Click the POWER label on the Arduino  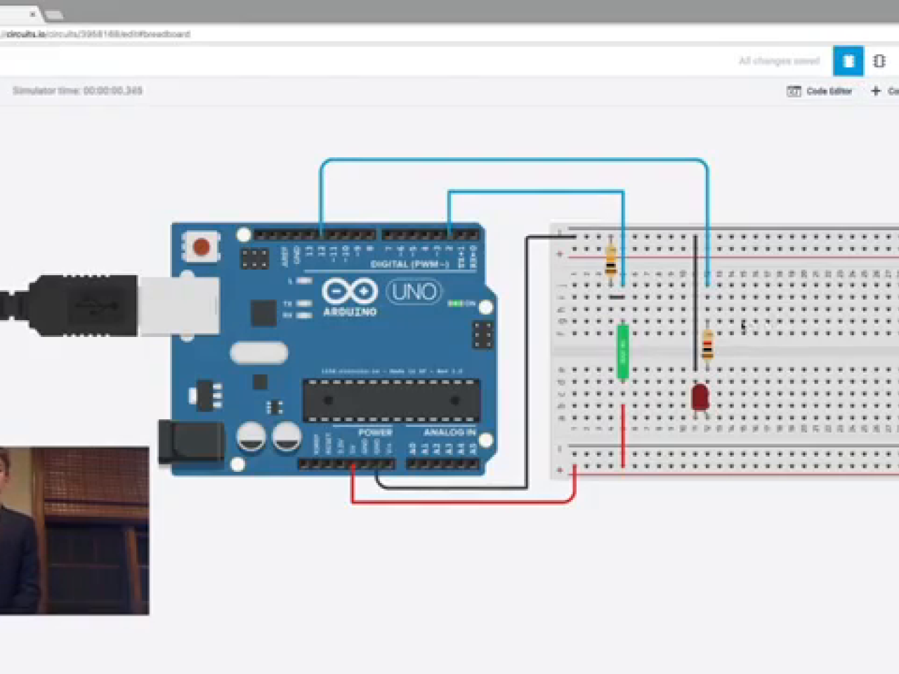375,432
